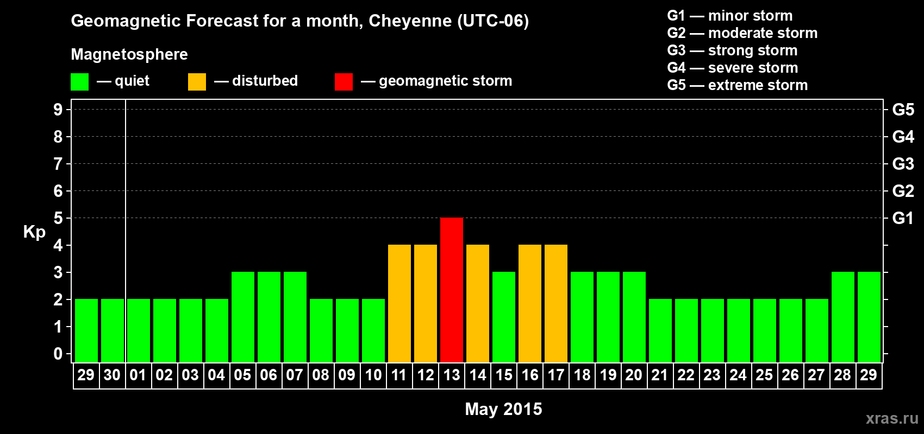The image size is (924, 434).
Task: Click the 'G5 — extreme storm' legend text
Action: [x=738, y=85]
